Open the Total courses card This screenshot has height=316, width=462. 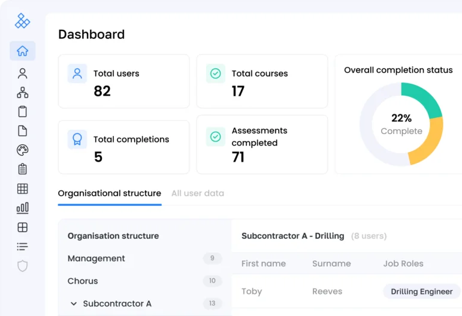pyautogui.click(x=262, y=81)
